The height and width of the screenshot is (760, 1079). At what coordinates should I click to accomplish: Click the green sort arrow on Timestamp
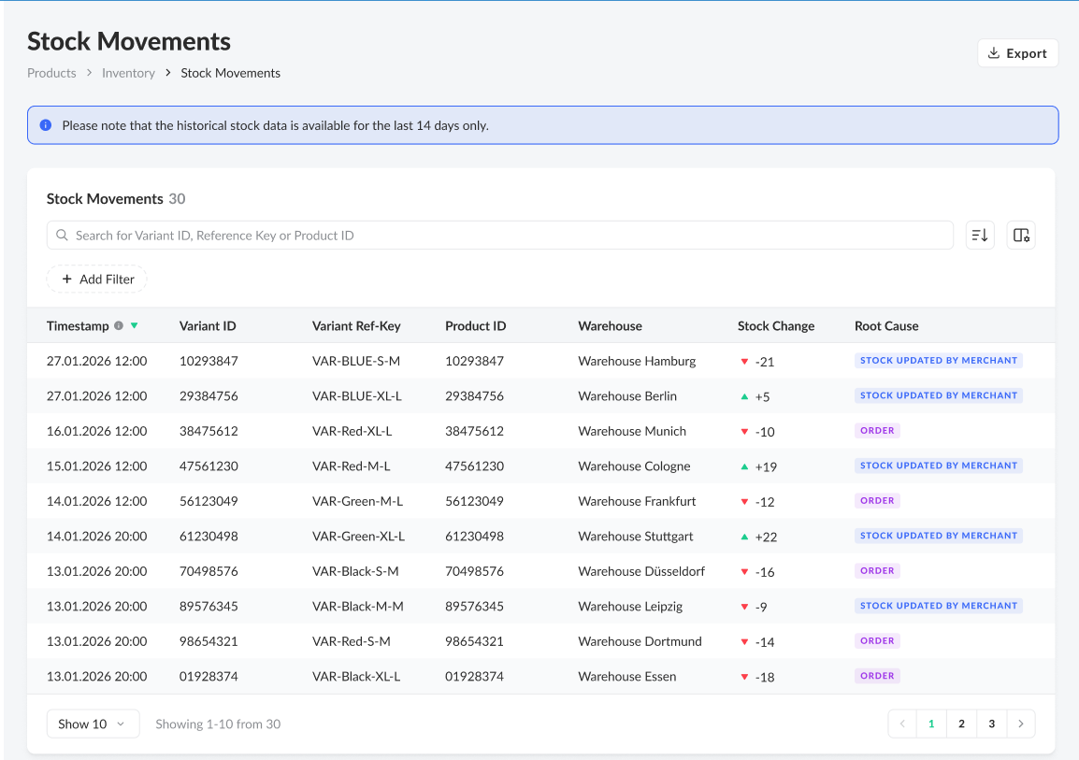point(134,326)
